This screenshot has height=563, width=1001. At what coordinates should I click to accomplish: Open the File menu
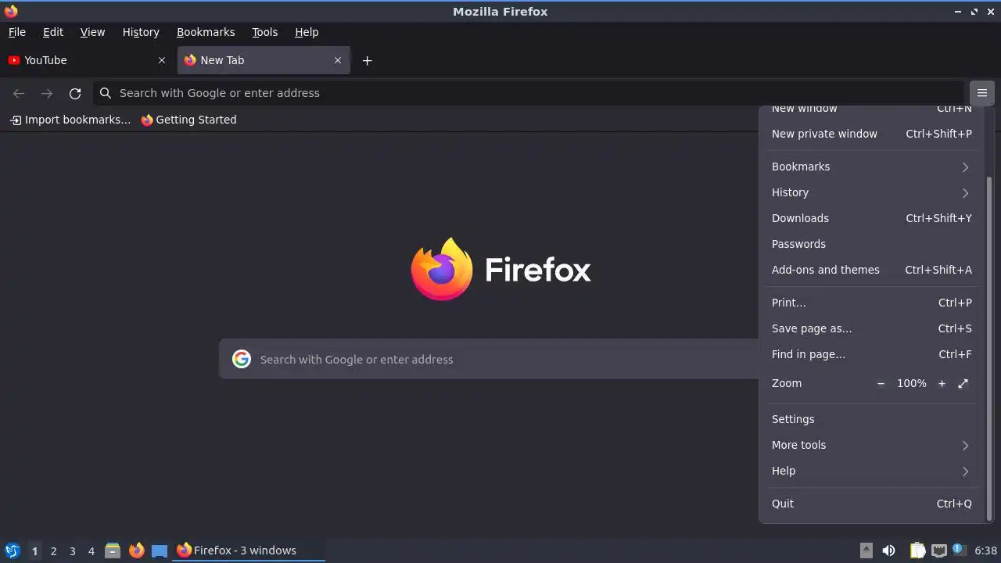[17, 32]
